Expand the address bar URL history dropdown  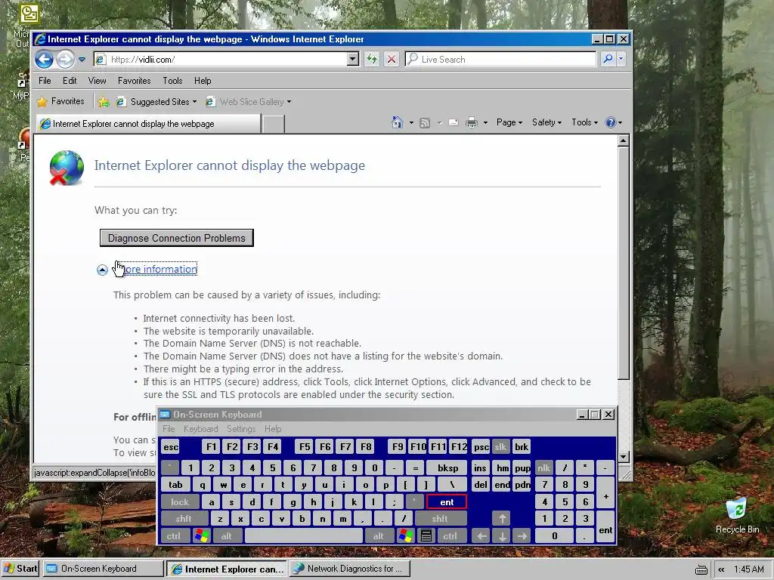click(x=352, y=60)
